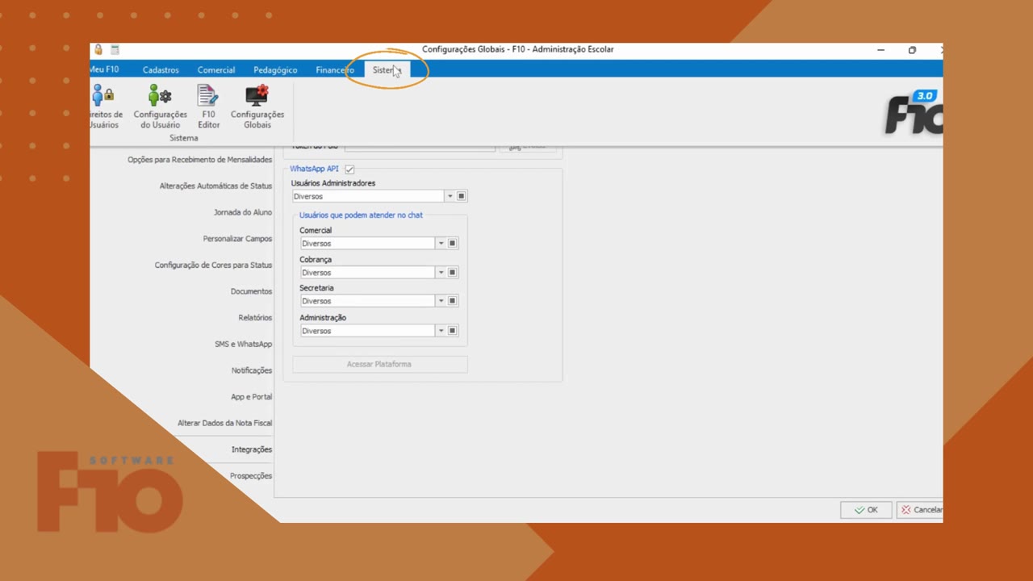1033x581 pixels.
Task: Open Personalizar Campos section
Action: tap(237, 239)
